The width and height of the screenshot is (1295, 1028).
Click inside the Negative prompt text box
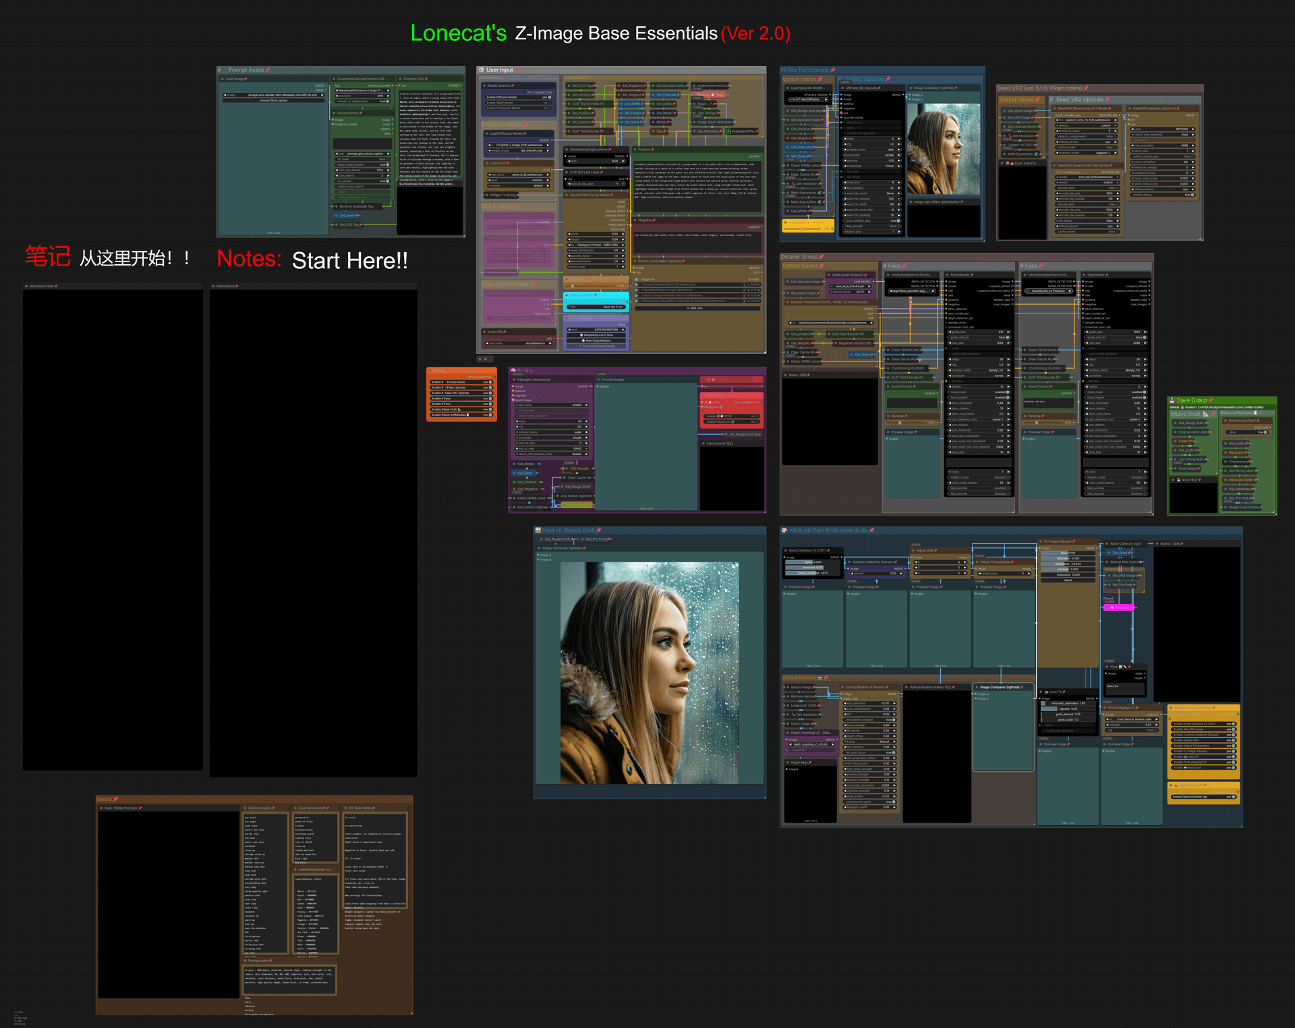pyautogui.click(x=697, y=243)
